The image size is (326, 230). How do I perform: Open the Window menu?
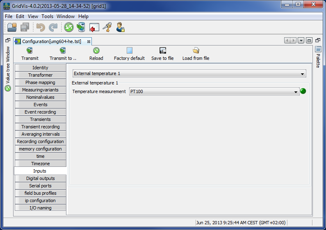coord(66,16)
